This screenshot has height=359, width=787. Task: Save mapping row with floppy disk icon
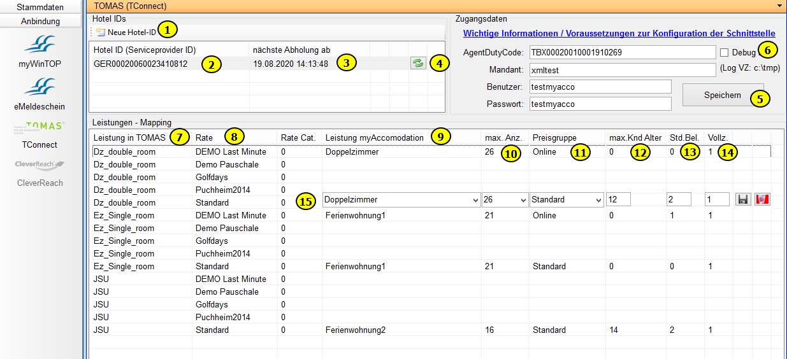tap(742, 199)
